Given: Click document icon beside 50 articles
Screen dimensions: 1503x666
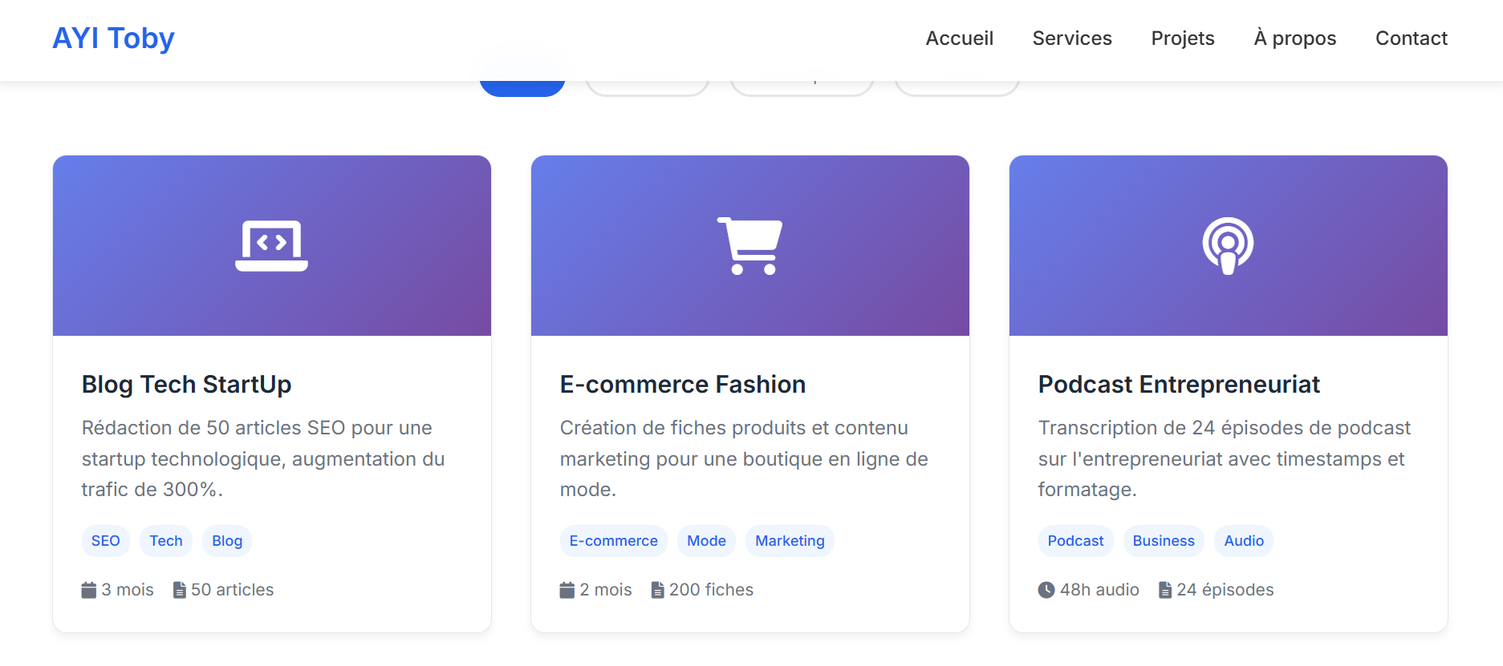Looking at the screenshot, I should coord(180,591).
